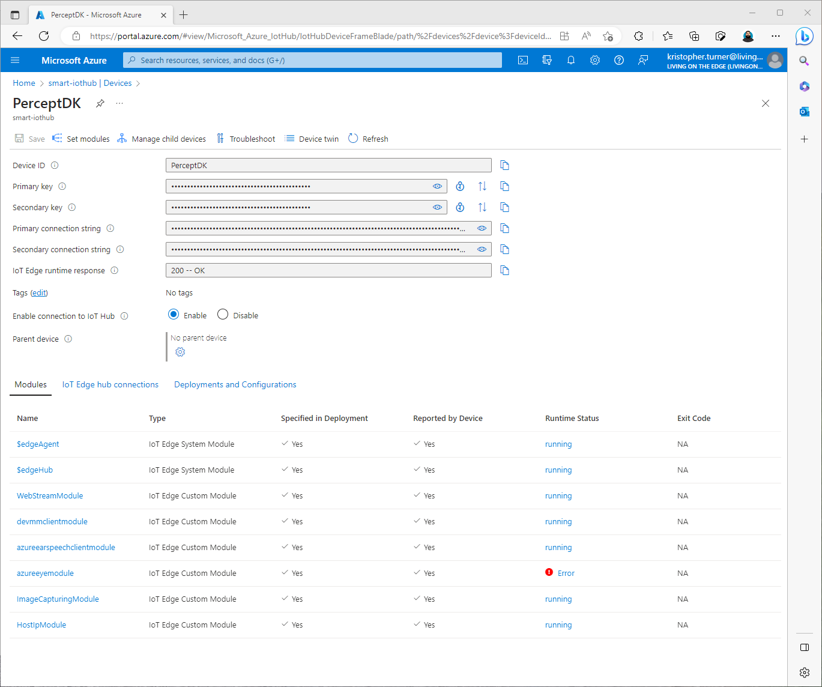Open Azure Cloud Shell icon

click(x=523, y=60)
